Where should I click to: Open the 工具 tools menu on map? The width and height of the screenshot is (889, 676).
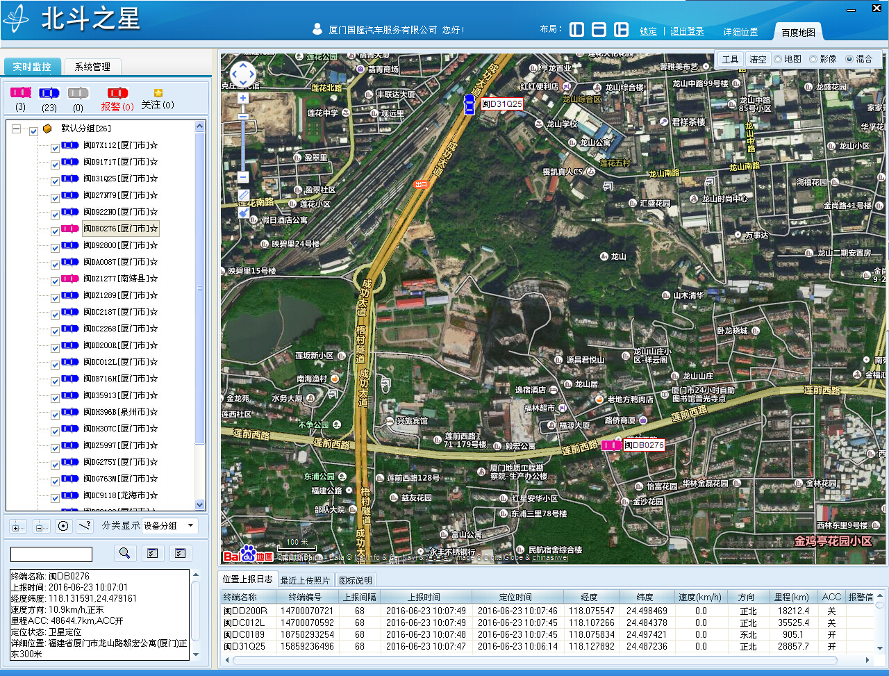tap(730, 60)
